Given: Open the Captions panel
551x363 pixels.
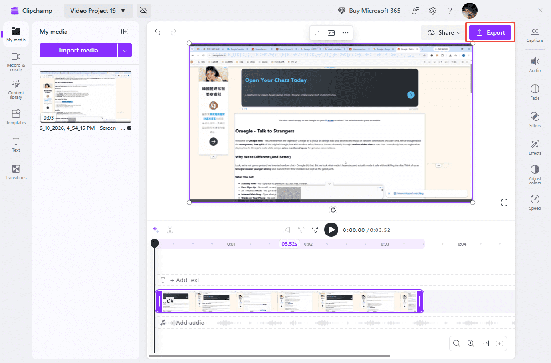Looking at the screenshot, I should (x=535, y=34).
